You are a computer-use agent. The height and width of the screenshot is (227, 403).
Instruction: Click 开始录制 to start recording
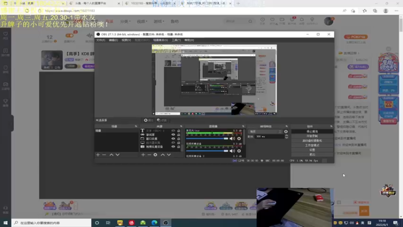coord(312,136)
